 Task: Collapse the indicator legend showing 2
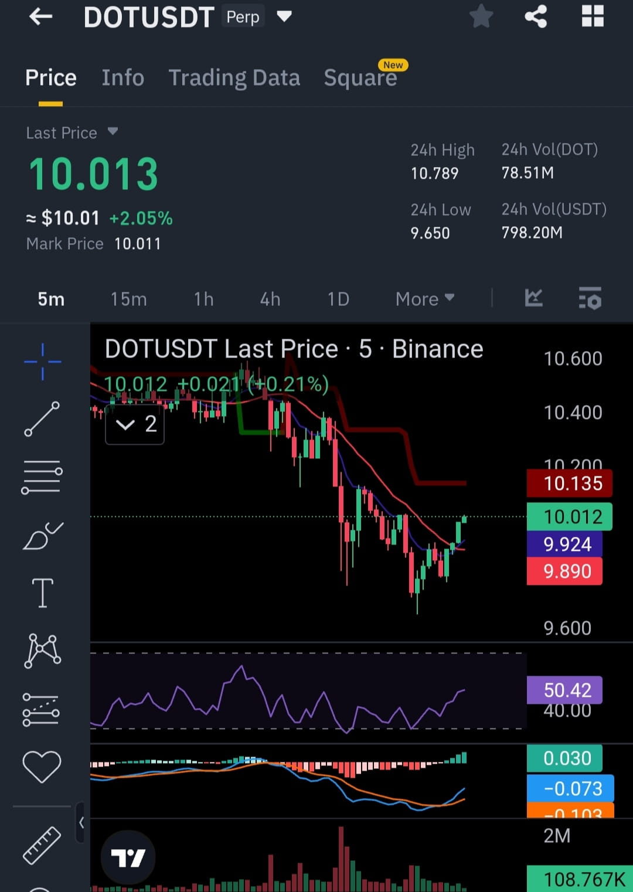[134, 424]
